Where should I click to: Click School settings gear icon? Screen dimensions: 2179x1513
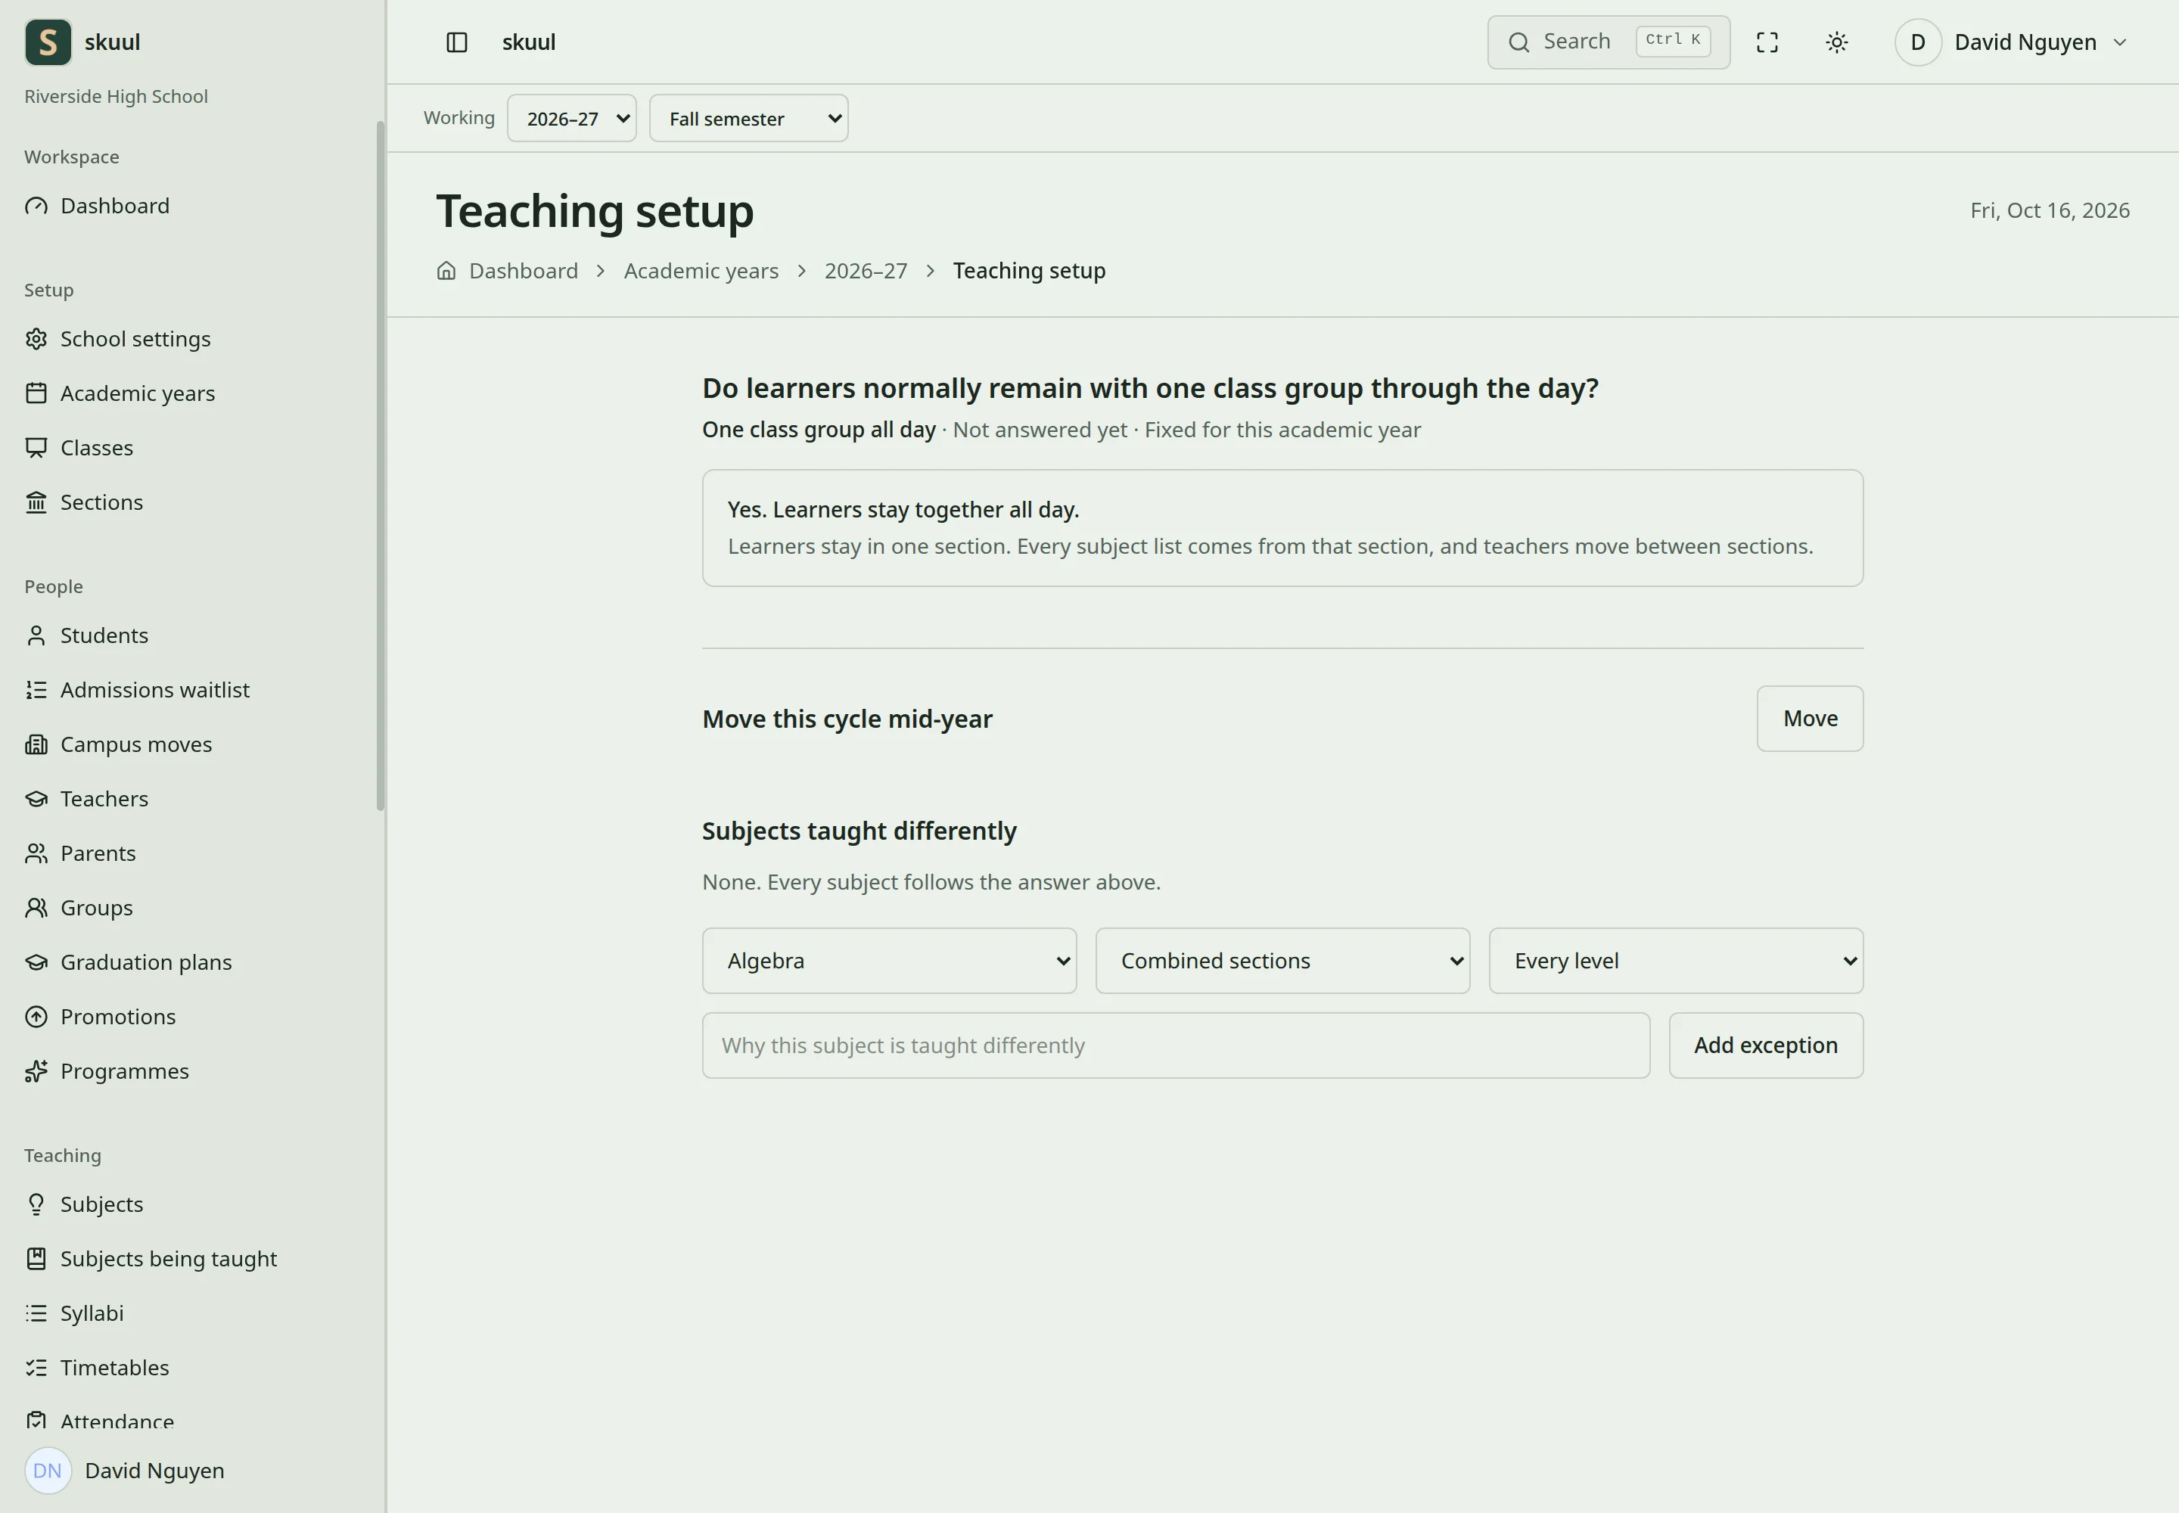coord(36,338)
